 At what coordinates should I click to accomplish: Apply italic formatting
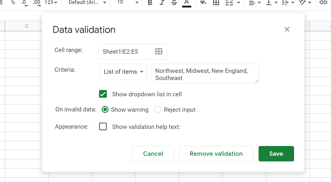coord(162,3)
